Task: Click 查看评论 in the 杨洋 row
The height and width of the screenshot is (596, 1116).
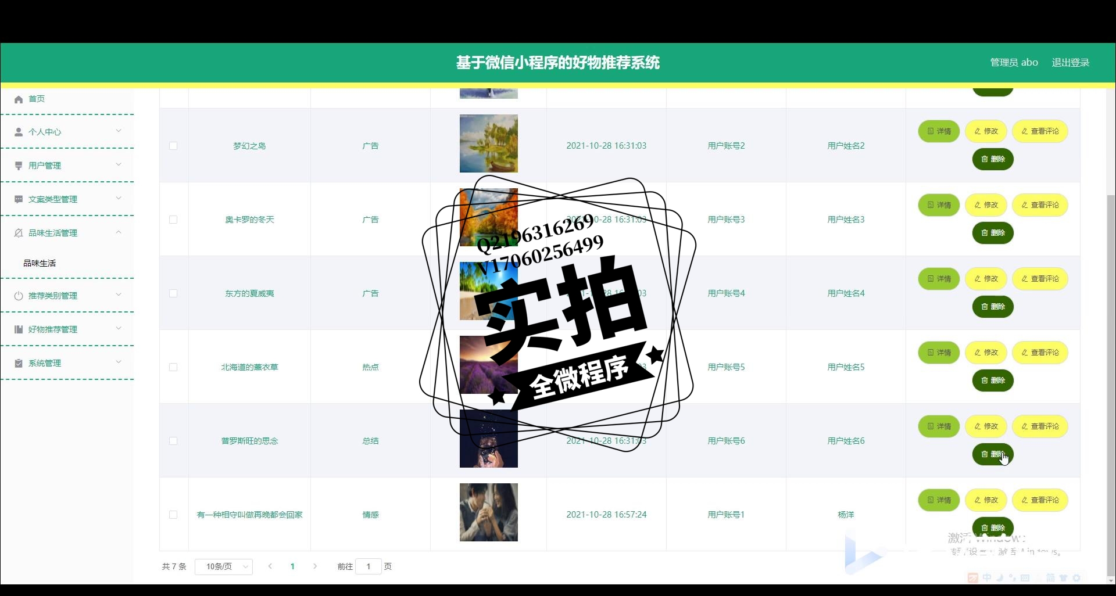Action: pyautogui.click(x=1040, y=500)
